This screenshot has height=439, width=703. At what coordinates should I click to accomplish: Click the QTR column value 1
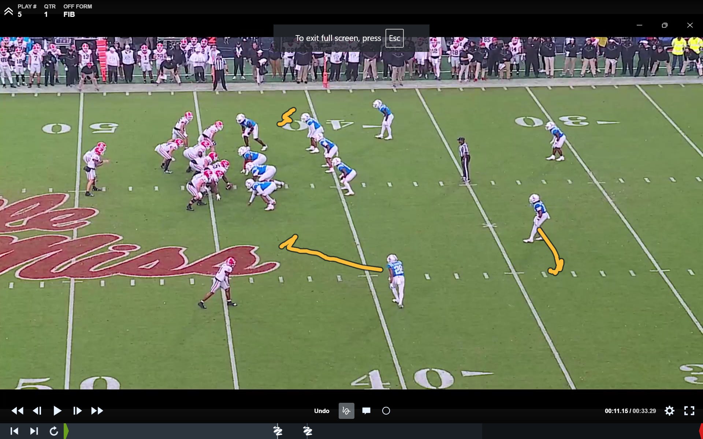(46, 15)
